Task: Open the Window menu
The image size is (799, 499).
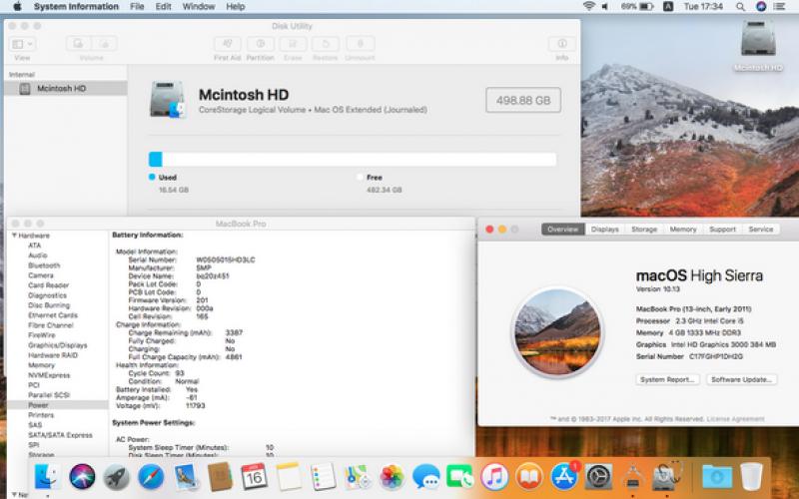Action: [198, 7]
